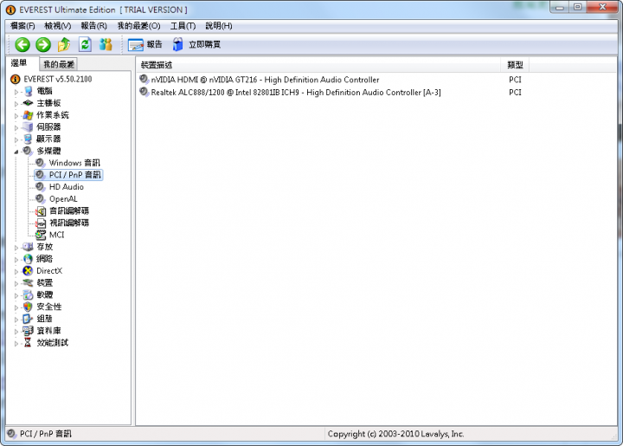Select Windows 音訊 in the tree
Viewport: 623px width, 446px height.
coord(74,163)
